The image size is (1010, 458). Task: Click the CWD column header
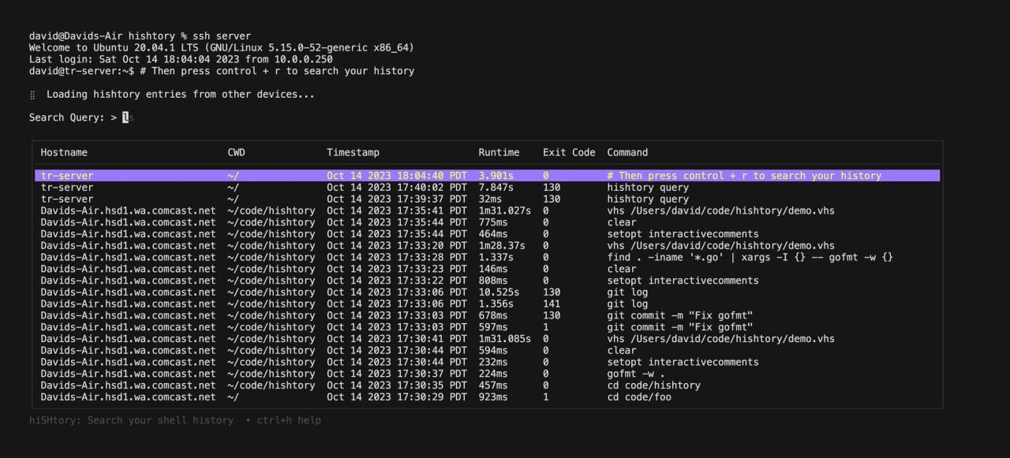(237, 152)
